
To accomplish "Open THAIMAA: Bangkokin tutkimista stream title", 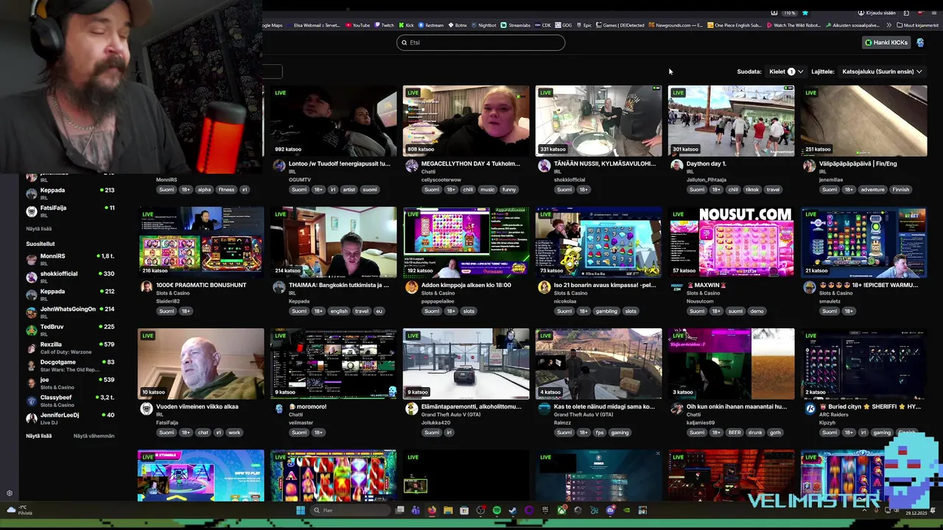I will click(339, 285).
